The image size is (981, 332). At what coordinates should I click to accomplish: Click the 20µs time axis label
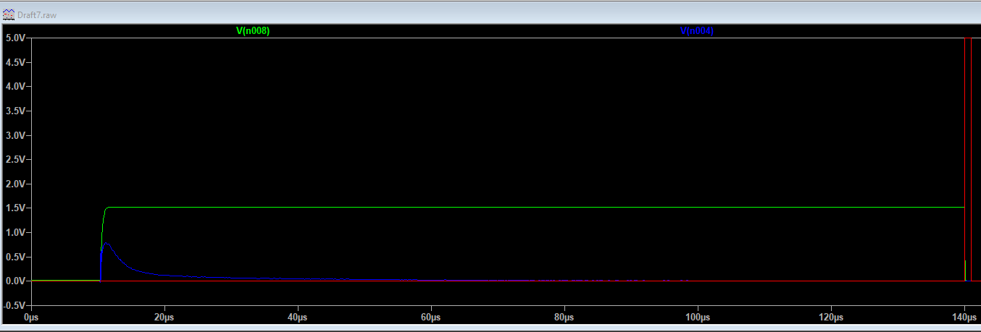tap(164, 318)
